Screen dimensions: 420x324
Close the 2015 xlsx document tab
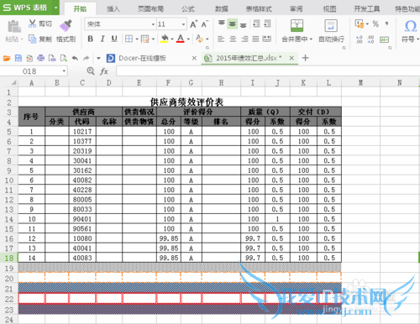291,58
